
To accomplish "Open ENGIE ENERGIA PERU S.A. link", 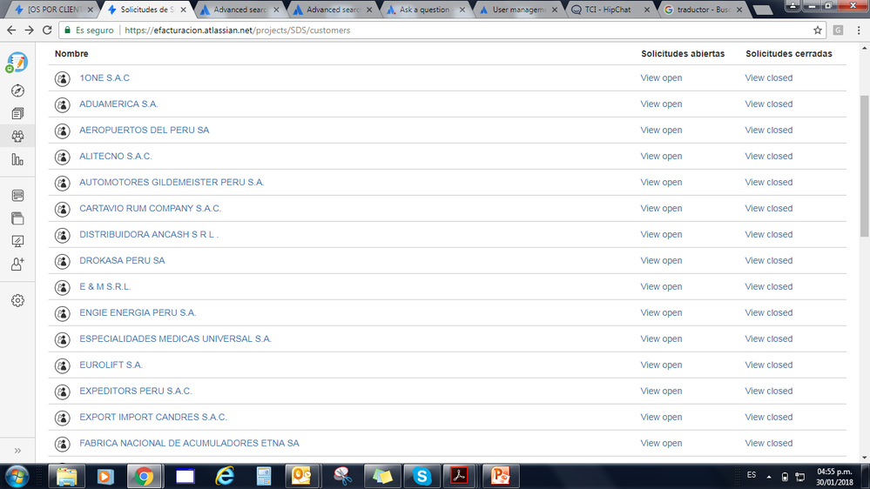I will (138, 312).
